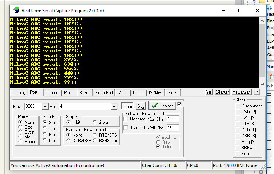Click the RealTerm application icon in title bar
274x174 pixels.
coord(16,10)
